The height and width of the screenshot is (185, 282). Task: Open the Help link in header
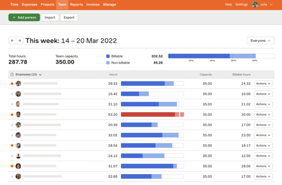[228, 4]
